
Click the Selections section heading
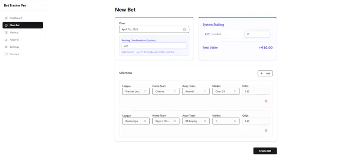pos(125,73)
